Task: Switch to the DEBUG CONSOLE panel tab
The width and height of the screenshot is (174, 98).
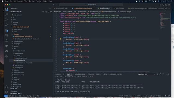Action: tap(80, 74)
